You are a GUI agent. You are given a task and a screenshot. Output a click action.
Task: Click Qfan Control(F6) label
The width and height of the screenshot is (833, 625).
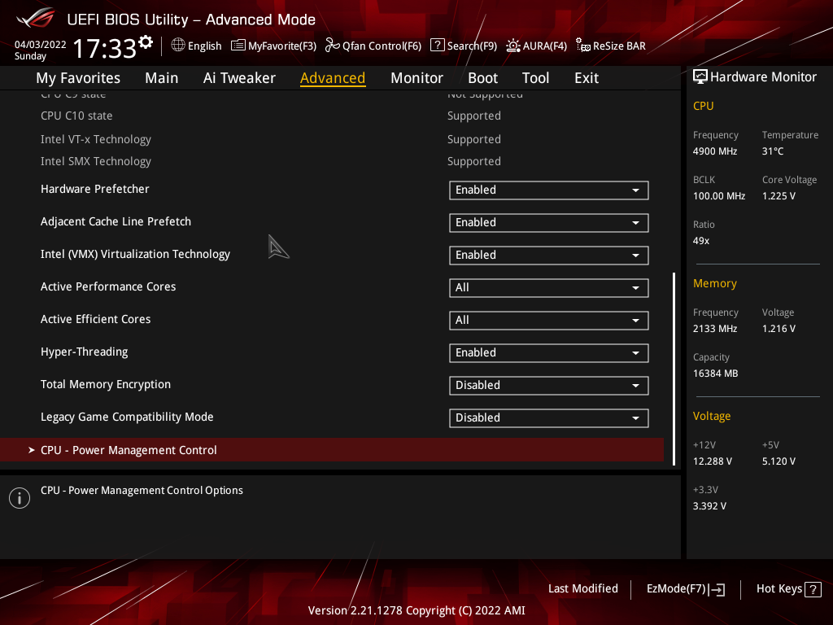point(382,46)
